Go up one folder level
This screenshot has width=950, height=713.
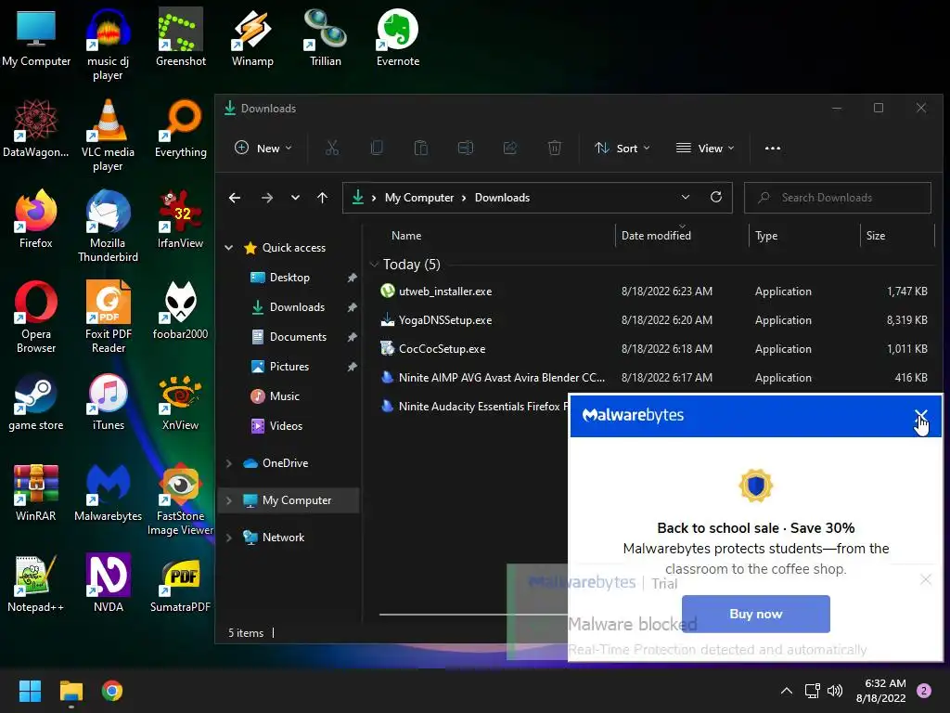[322, 198]
